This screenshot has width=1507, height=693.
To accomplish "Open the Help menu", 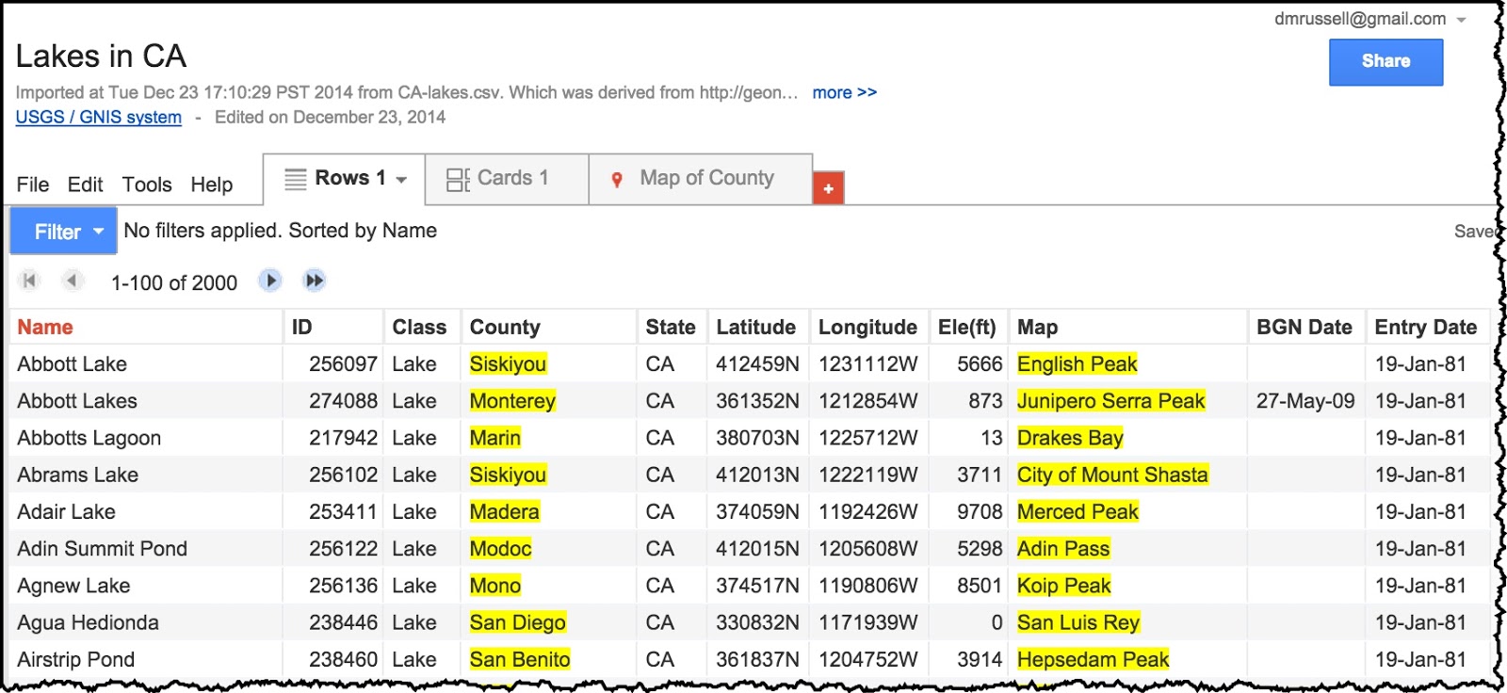I will [x=211, y=185].
